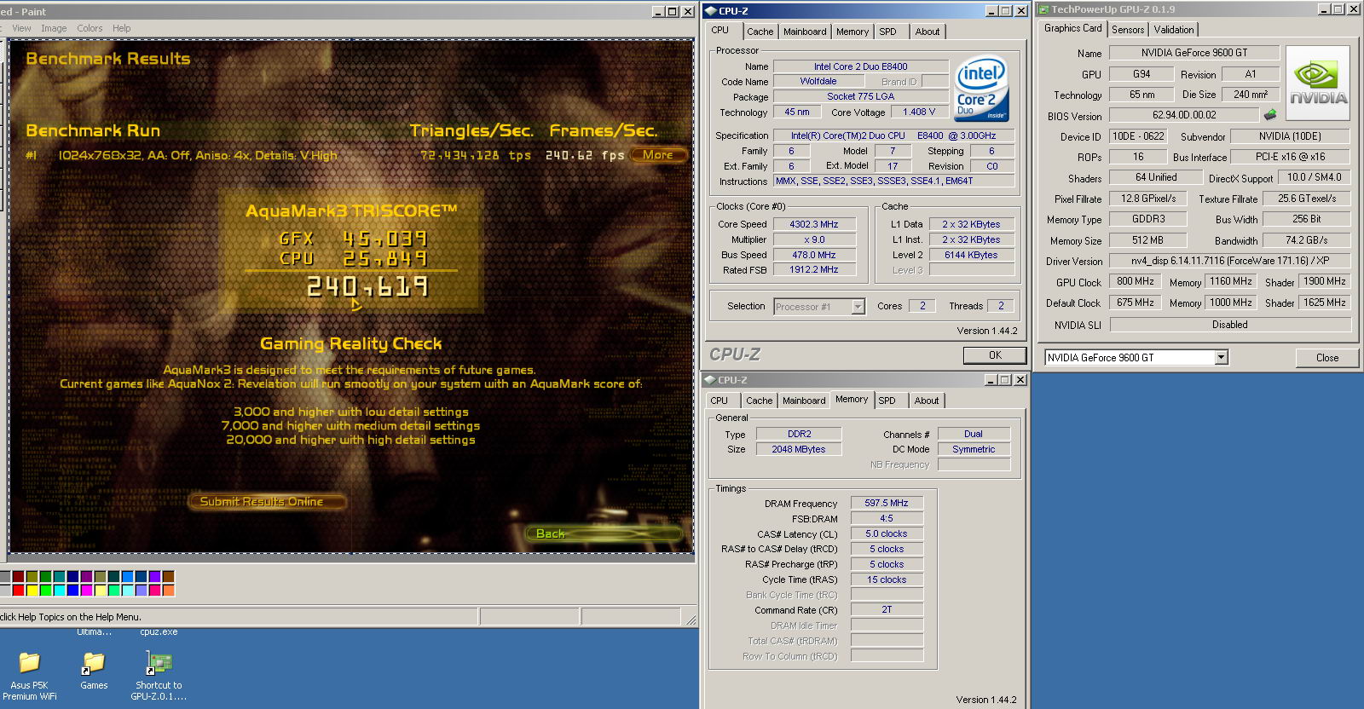Screen dimensions: 1364x709
Task: Click the Intel Core 2 Duo logo
Action: [x=982, y=89]
